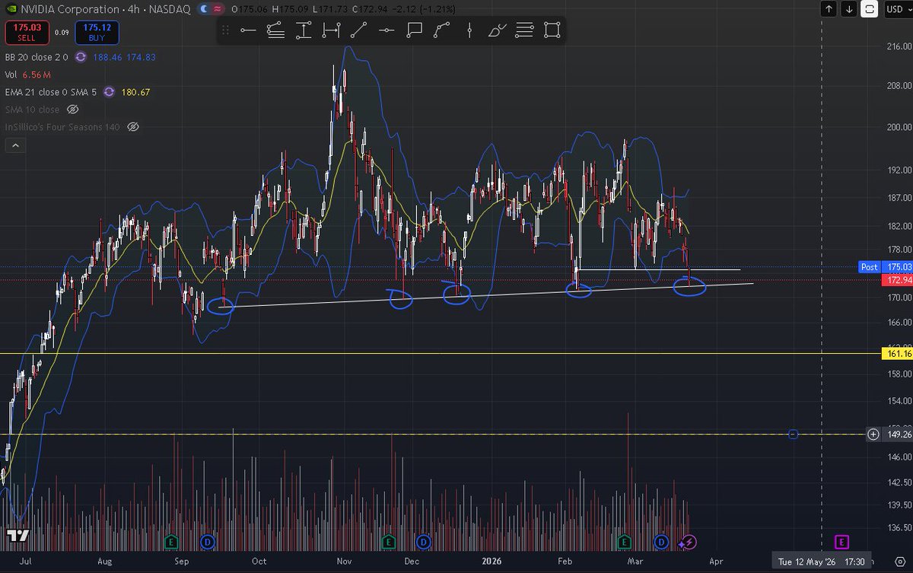Click the 175.03 SELL button

point(26,33)
